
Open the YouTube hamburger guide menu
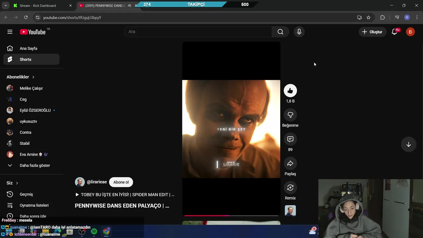(x=10, y=32)
